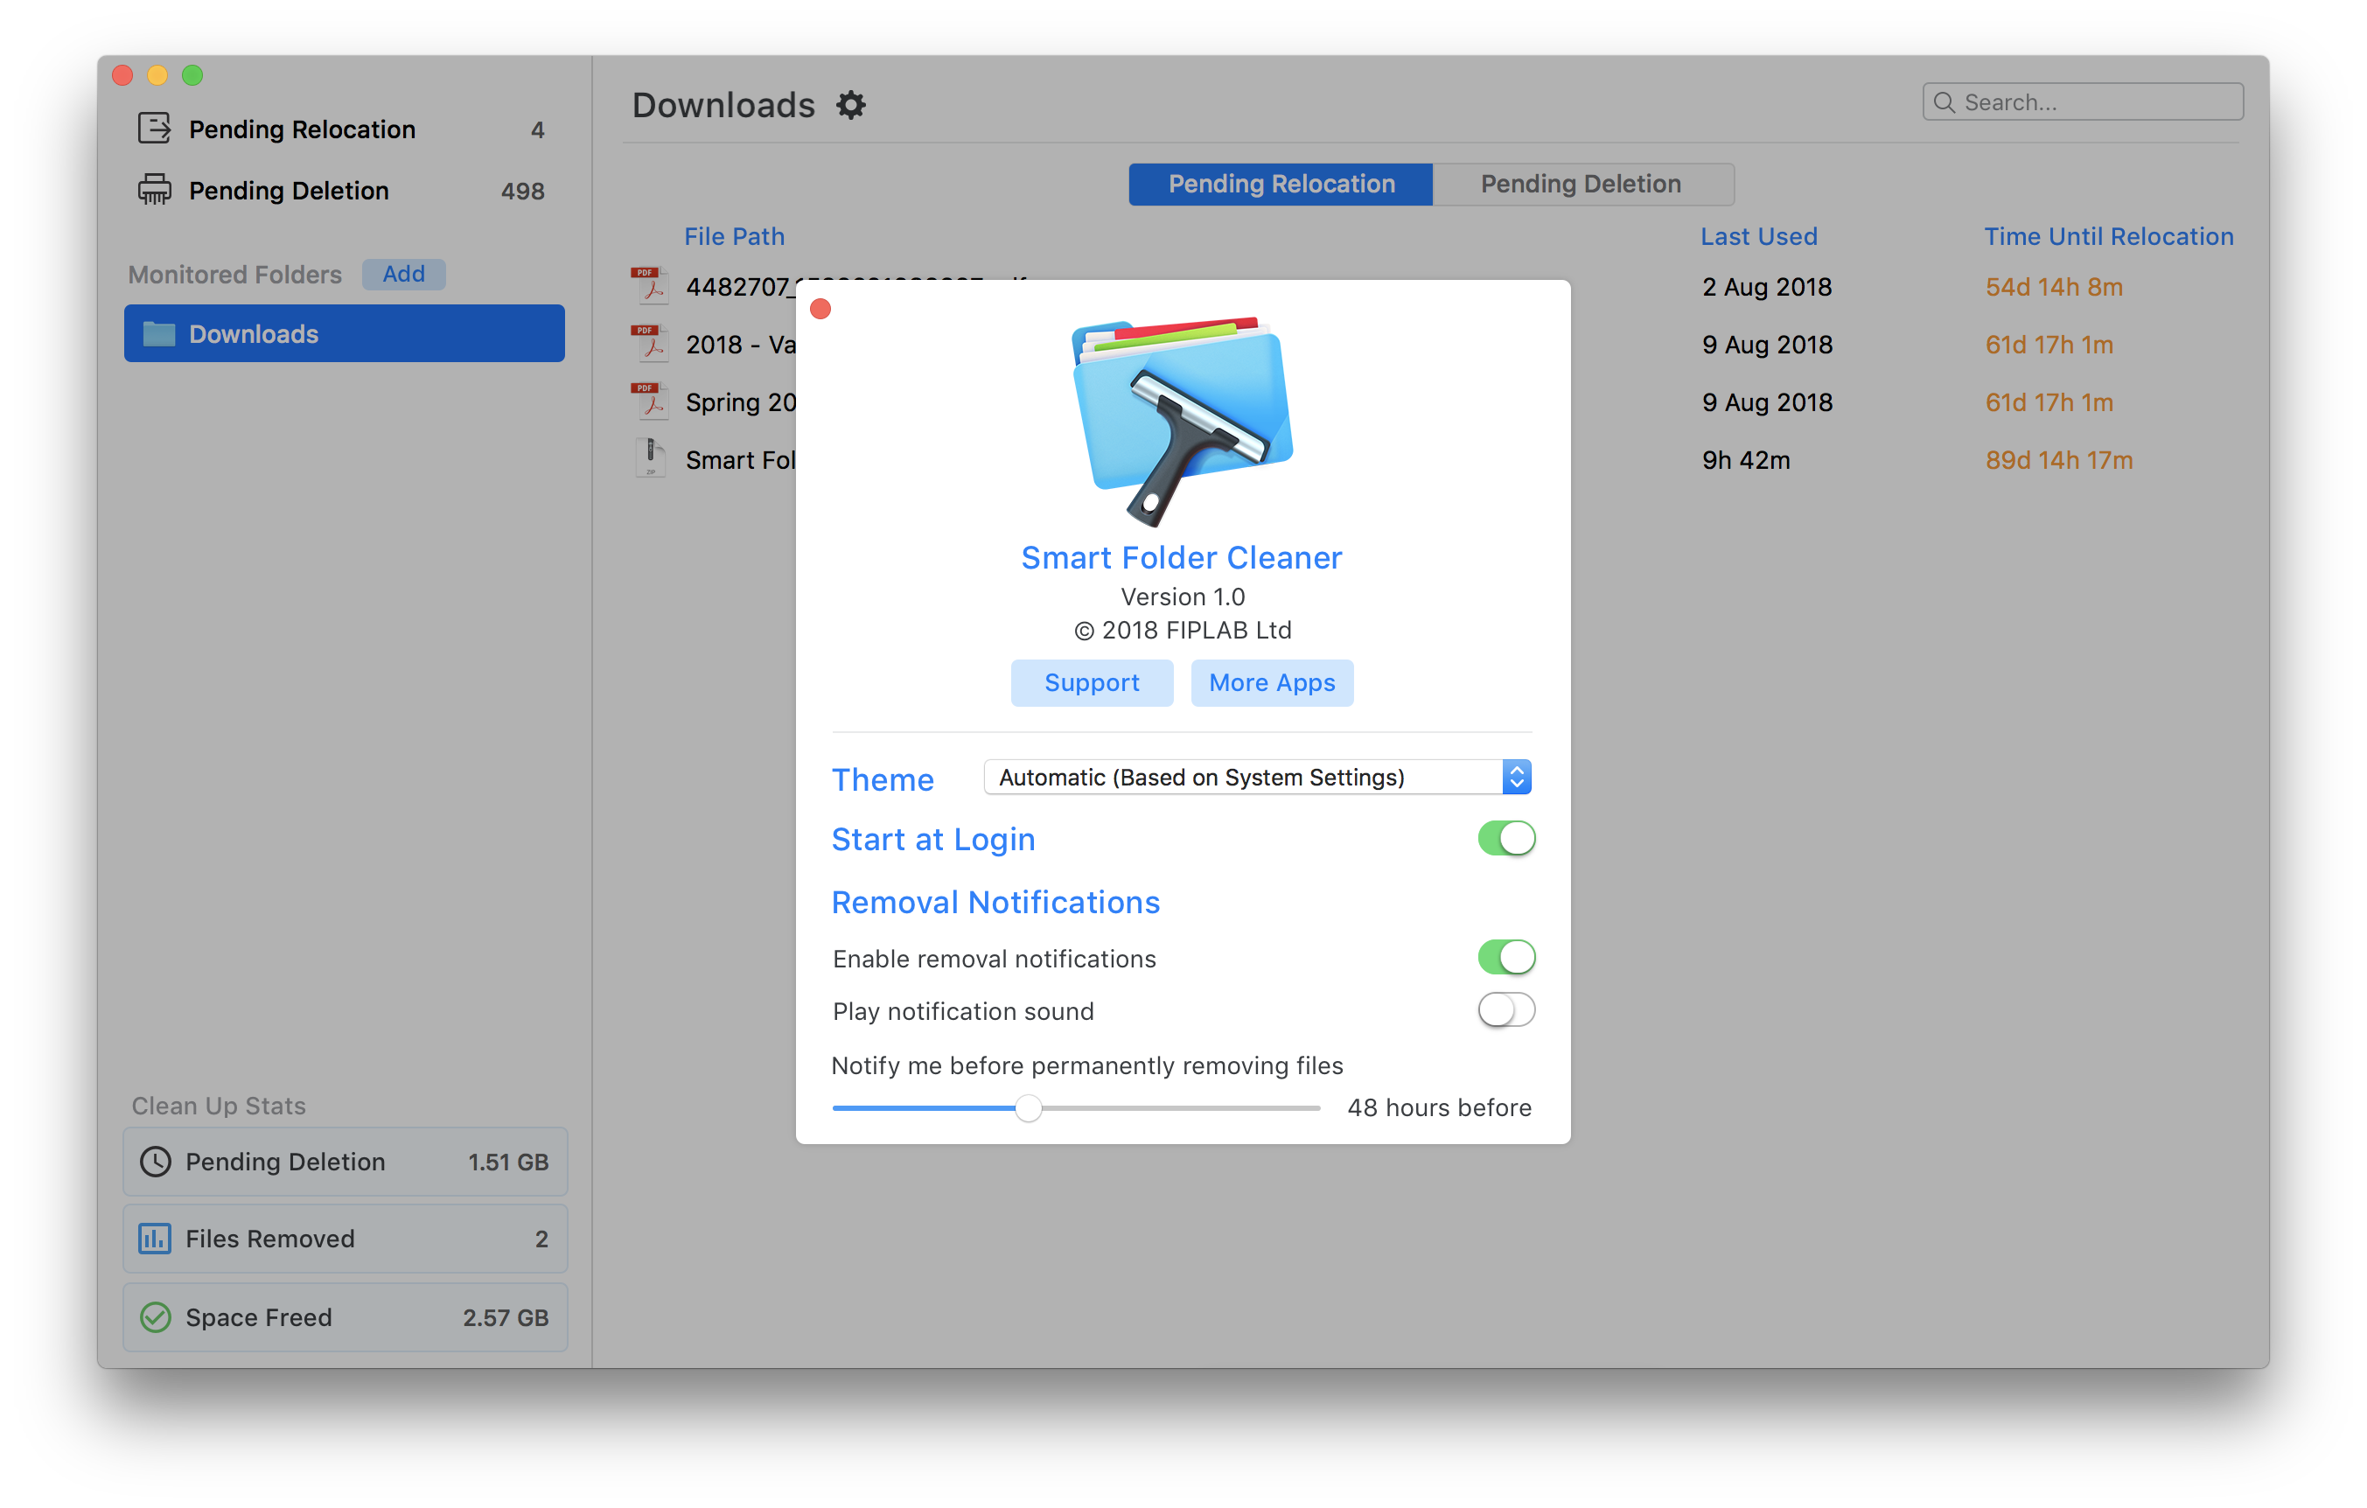This screenshot has width=2367, height=1508.
Task: Click the '9h 42m' last used cell
Action: pos(1746,460)
